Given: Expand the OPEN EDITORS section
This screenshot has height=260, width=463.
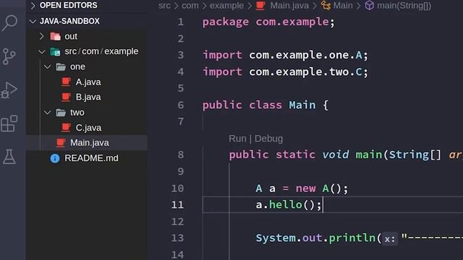Looking at the screenshot, I should coord(33,5).
